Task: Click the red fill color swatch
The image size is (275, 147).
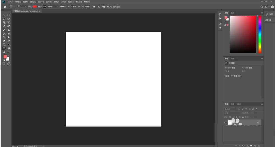Action: point(35,6)
